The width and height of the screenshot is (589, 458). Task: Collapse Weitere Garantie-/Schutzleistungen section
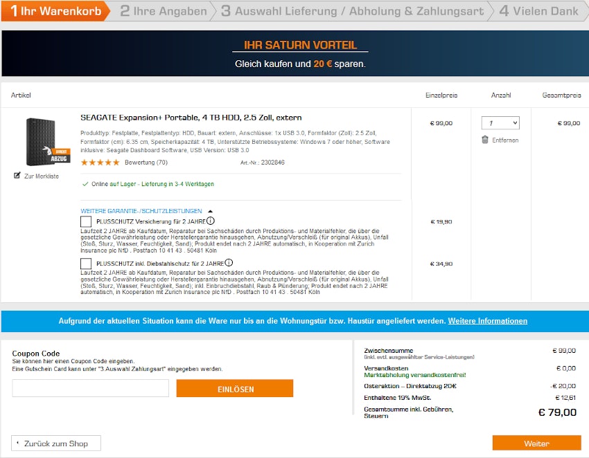pyautogui.click(x=211, y=211)
